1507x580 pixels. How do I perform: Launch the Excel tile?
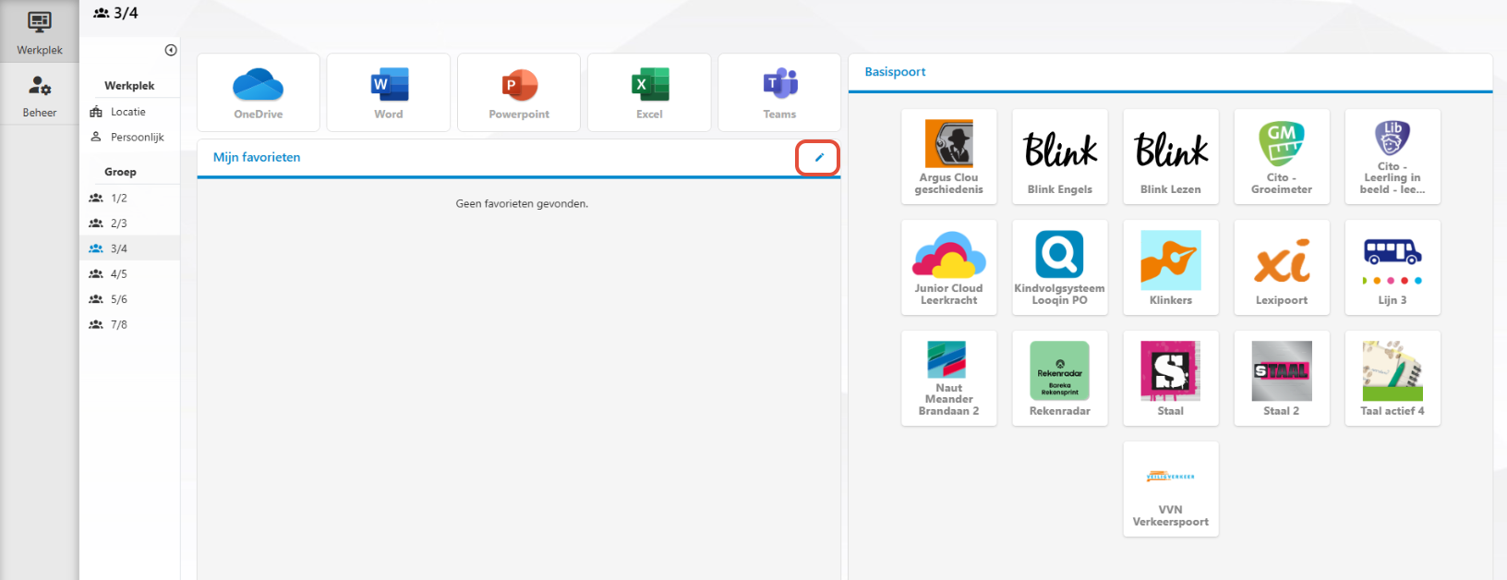coord(649,92)
